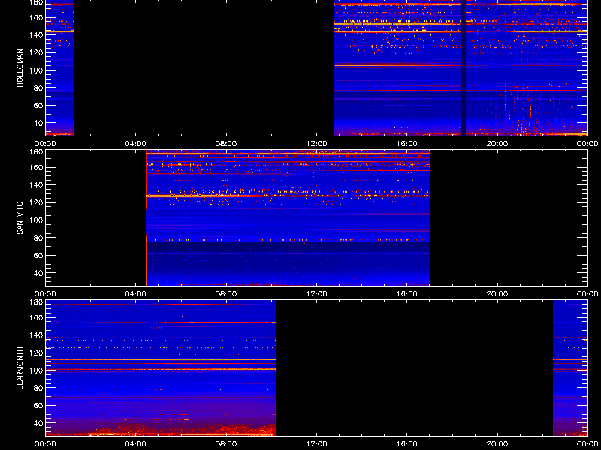Click 04:00 under the San Vito panel
The height and width of the screenshot is (450, 601).
(136, 294)
